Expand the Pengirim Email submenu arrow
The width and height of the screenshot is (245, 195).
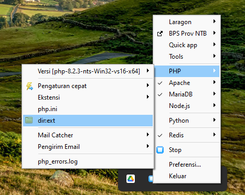pyautogui.click(x=148, y=146)
